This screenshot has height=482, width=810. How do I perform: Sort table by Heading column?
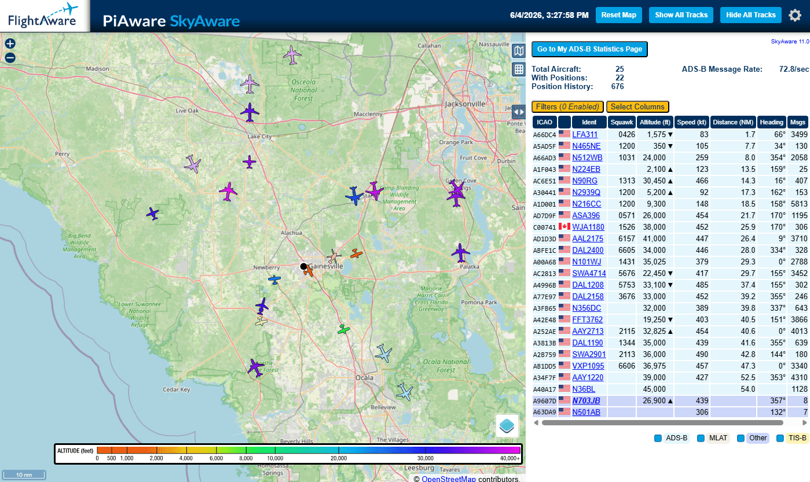772,122
